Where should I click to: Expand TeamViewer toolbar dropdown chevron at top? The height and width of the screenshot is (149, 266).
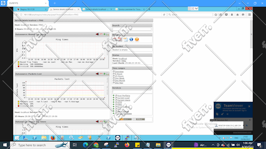[x=196, y=9]
